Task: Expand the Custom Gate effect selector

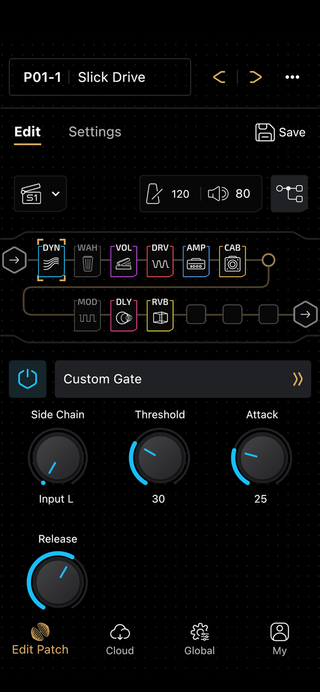Action: [x=183, y=379]
